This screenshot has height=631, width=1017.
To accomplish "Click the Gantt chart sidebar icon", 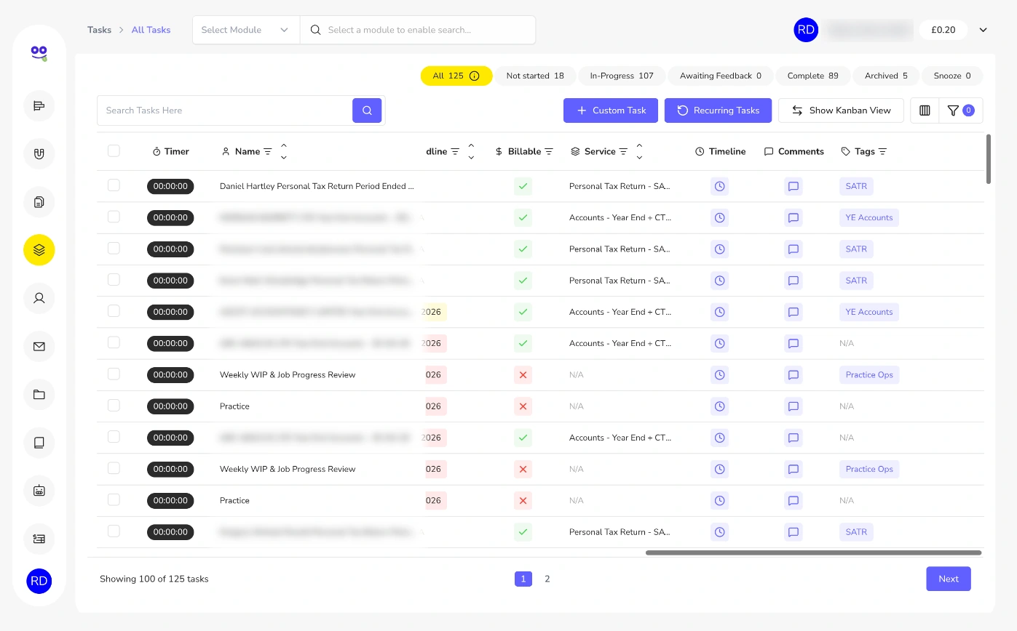I will pyautogui.click(x=39, y=106).
